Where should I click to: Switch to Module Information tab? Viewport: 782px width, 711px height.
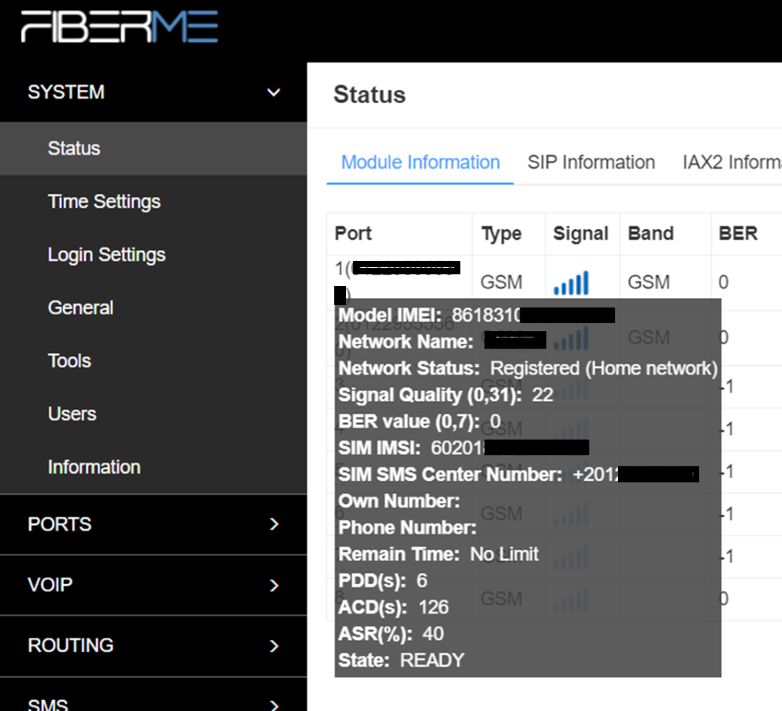(420, 162)
